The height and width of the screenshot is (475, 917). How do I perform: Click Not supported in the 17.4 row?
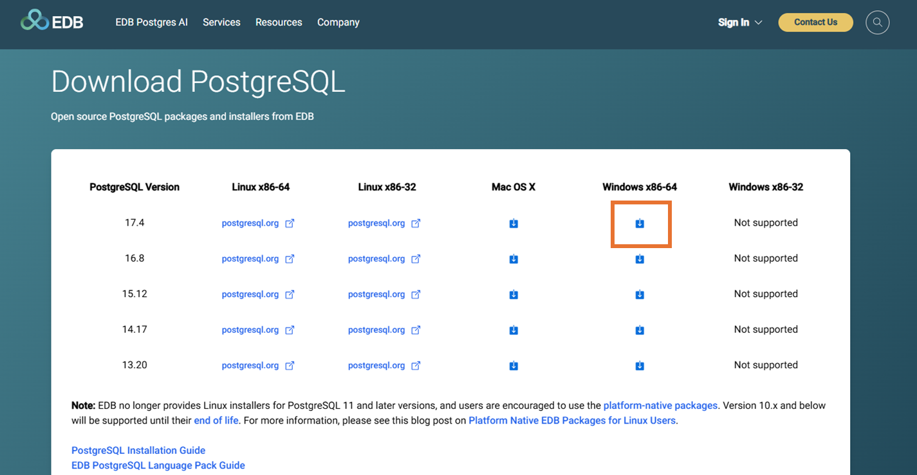tap(766, 222)
